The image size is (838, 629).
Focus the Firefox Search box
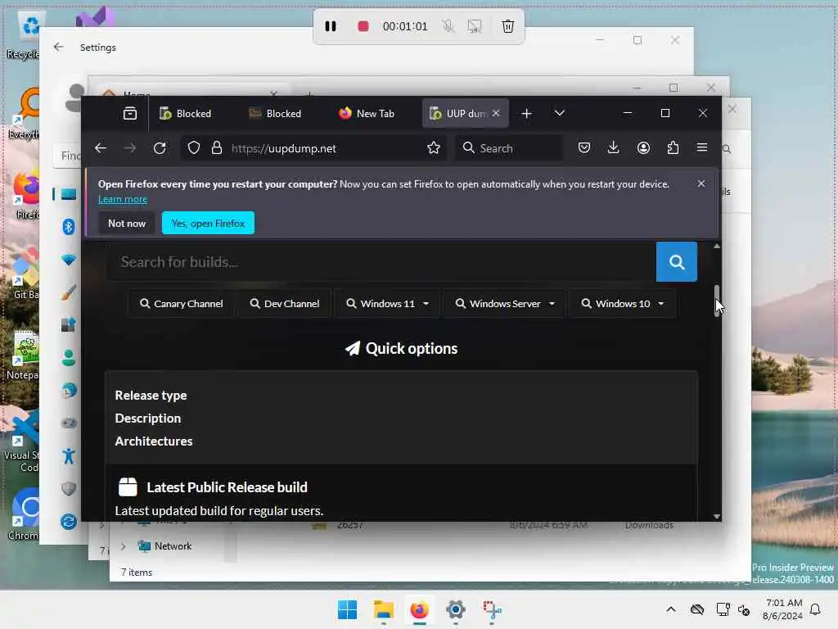(x=509, y=148)
